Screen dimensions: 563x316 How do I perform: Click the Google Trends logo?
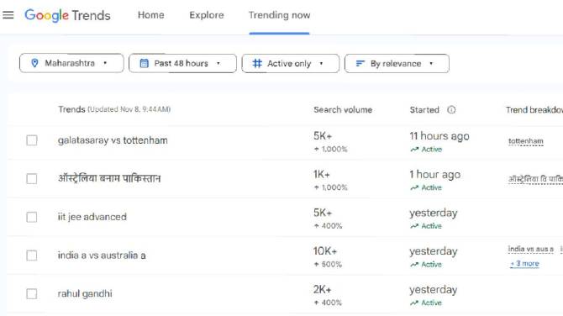click(x=67, y=15)
